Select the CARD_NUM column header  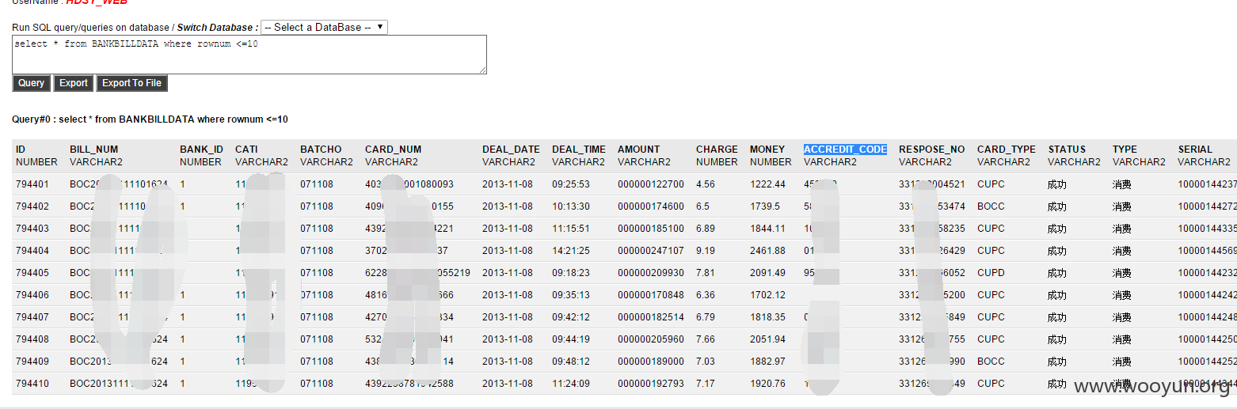(x=393, y=150)
